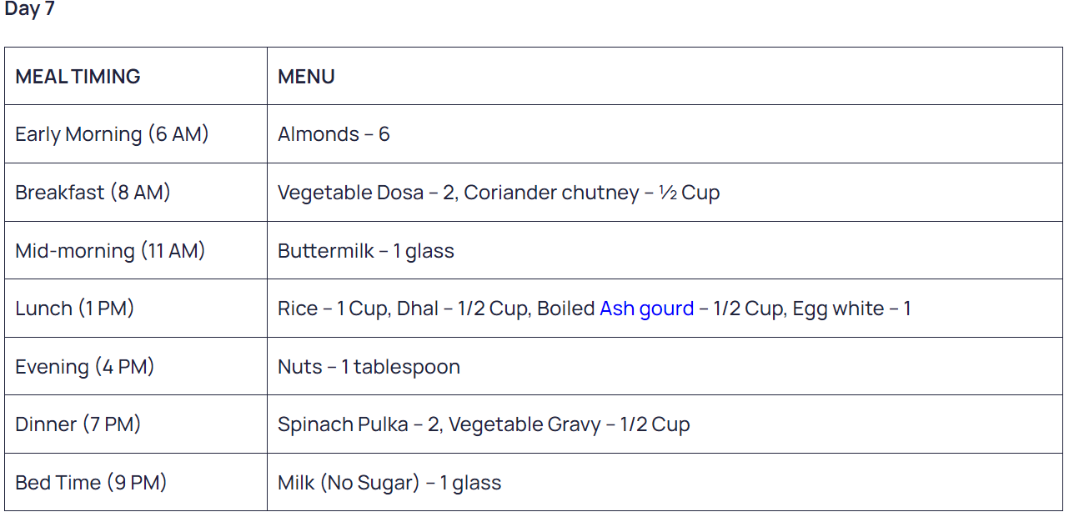
Task: Select the Bed Time (9 PM) cell
Action: click(x=136, y=482)
